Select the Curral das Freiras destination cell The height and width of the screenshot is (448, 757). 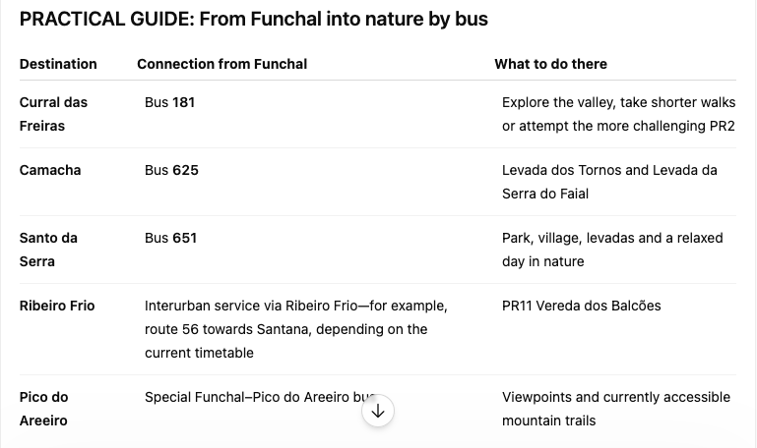[x=53, y=114]
